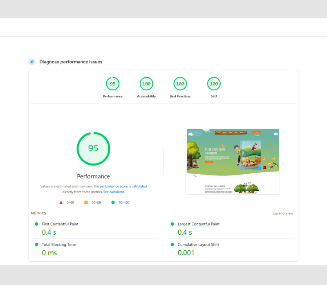Viewport: 327px width, 285px height.
Task: Click the large circular 95 performance gauge
Action: click(x=93, y=148)
